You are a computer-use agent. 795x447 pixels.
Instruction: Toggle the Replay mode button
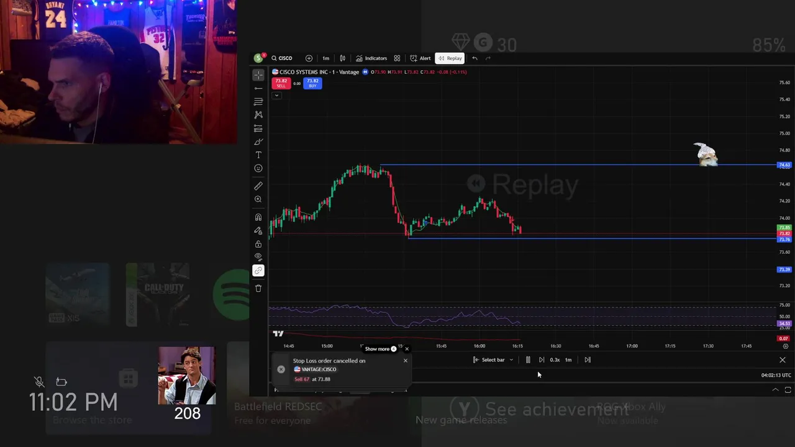point(450,58)
